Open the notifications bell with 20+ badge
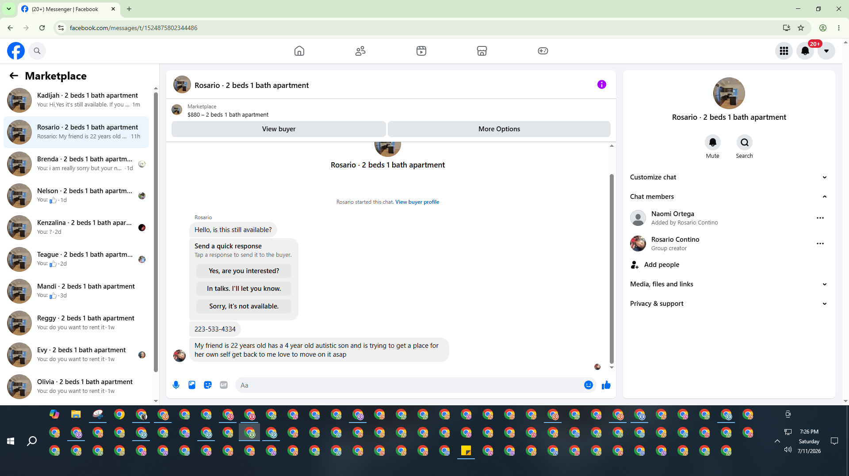This screenshot has height=476, width=849. click(805, 51)
